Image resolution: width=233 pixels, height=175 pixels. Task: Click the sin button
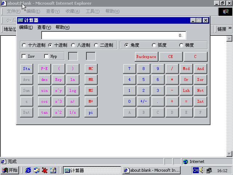(x=44, y=90)
